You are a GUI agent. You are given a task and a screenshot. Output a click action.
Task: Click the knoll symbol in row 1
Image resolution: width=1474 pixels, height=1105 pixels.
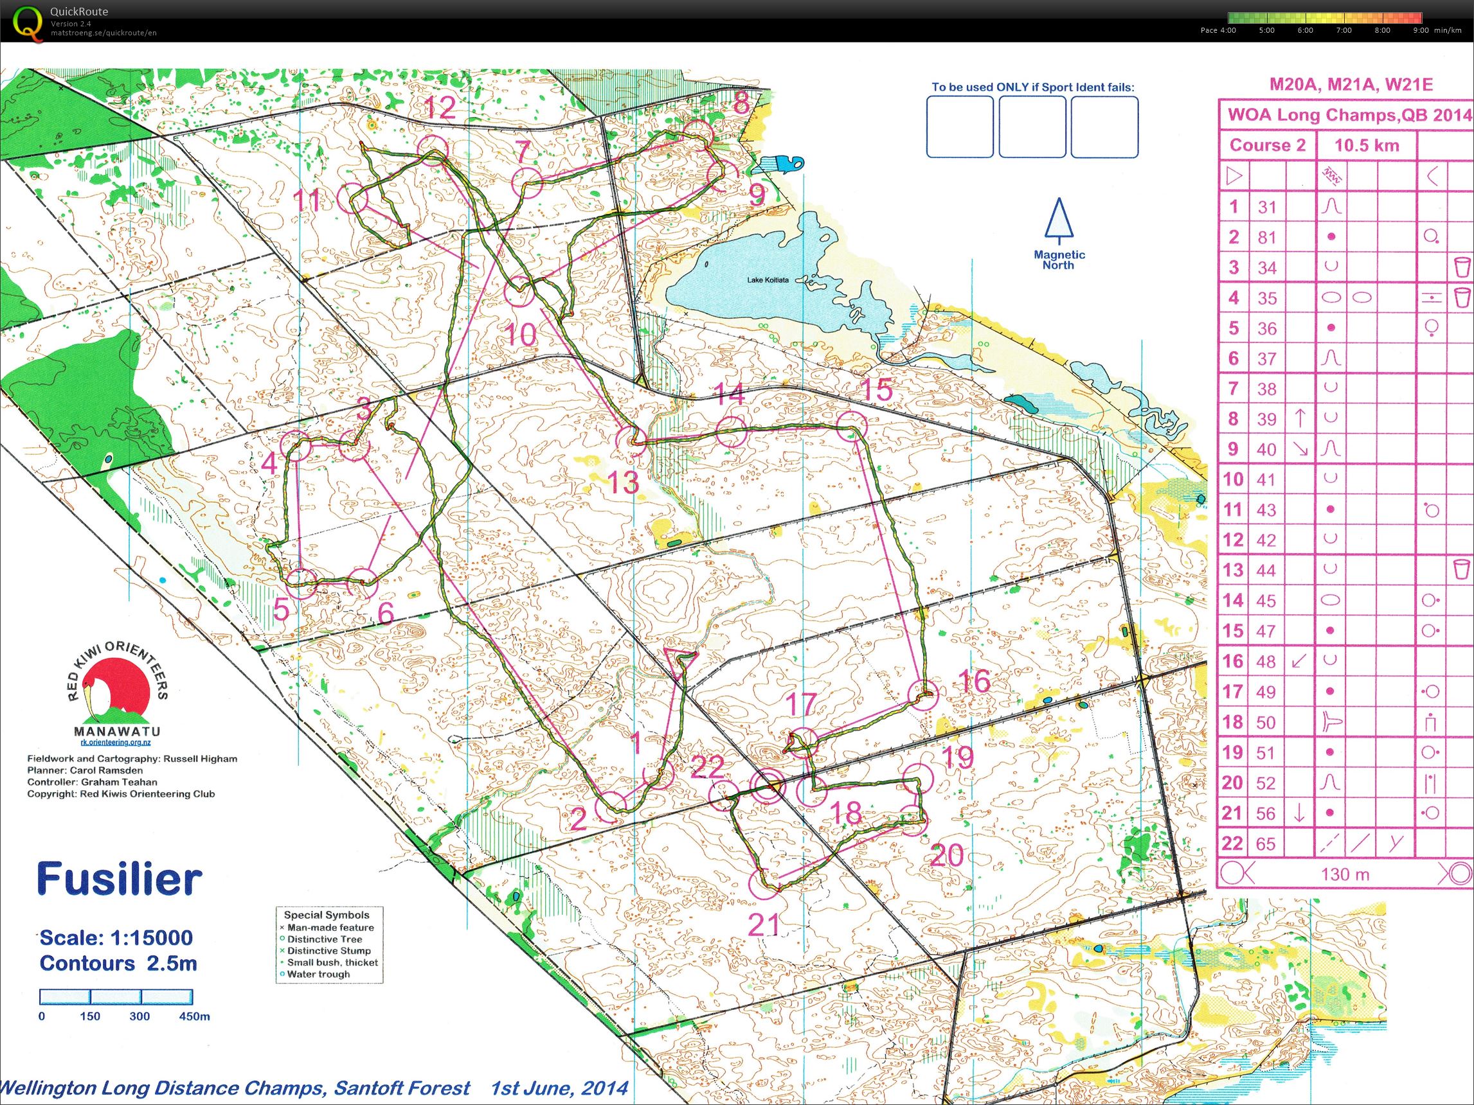[x=1331, y=206]
